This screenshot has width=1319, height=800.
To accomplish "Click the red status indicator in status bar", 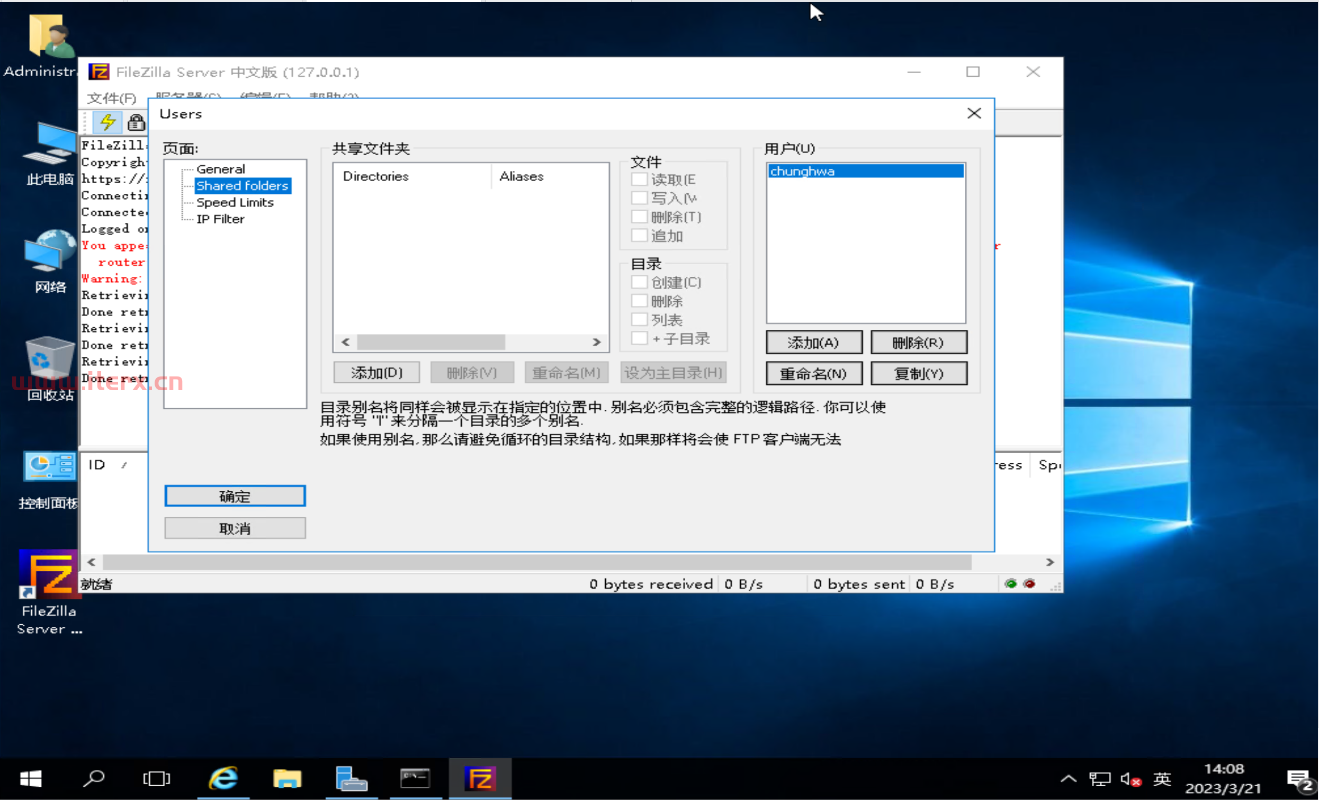I will [1029, 584].
